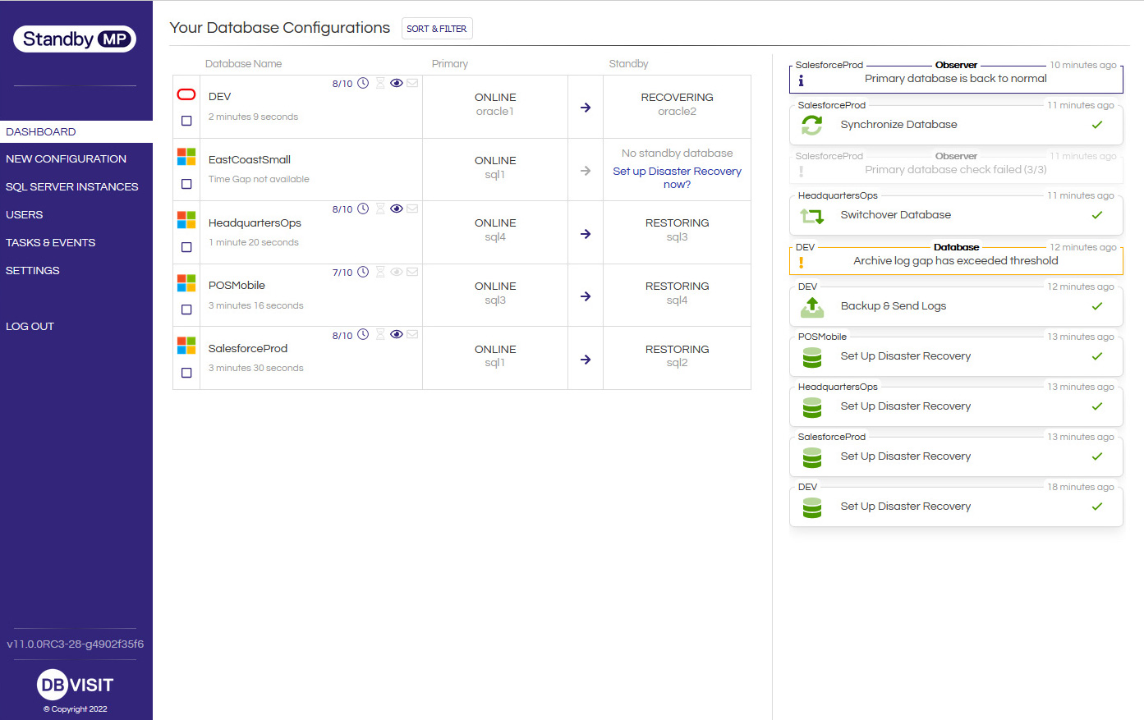Click the arrow between sql1 and sql2 for SalesforceProd

586,360
